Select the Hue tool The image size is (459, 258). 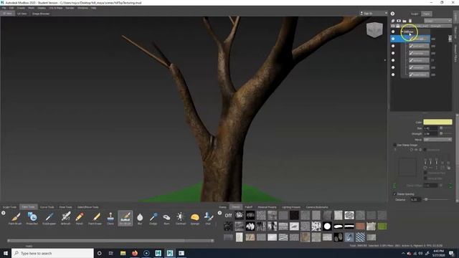208,218
